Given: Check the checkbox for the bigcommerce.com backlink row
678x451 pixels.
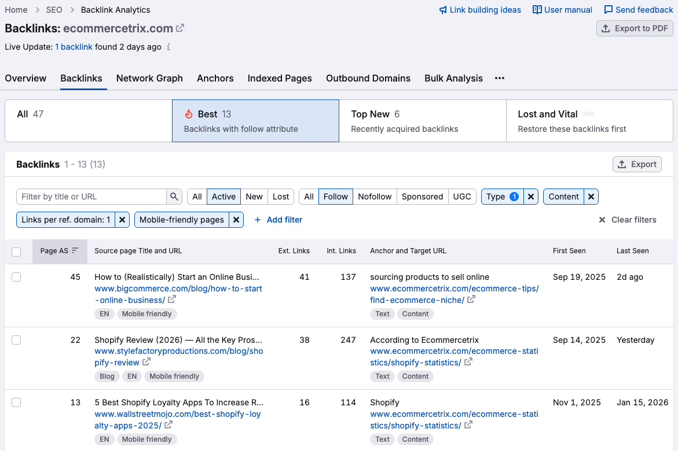Looking at the screenshot, I should click(x=16, y=277).
